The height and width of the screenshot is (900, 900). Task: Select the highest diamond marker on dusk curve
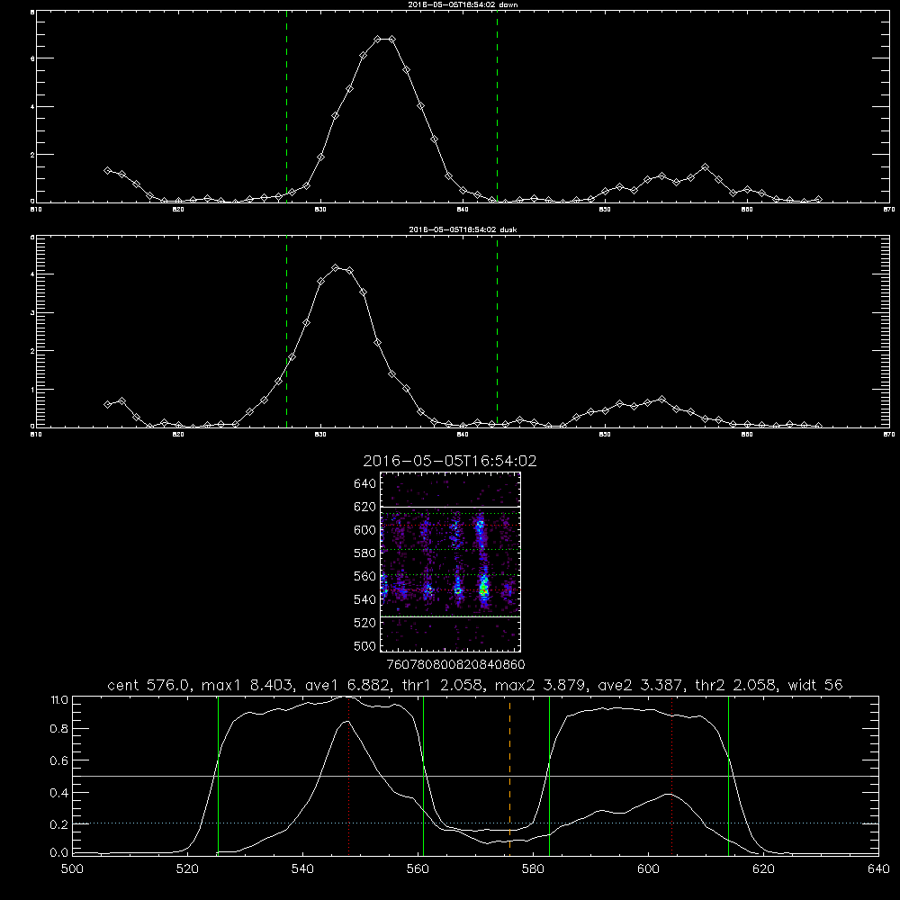335,268
